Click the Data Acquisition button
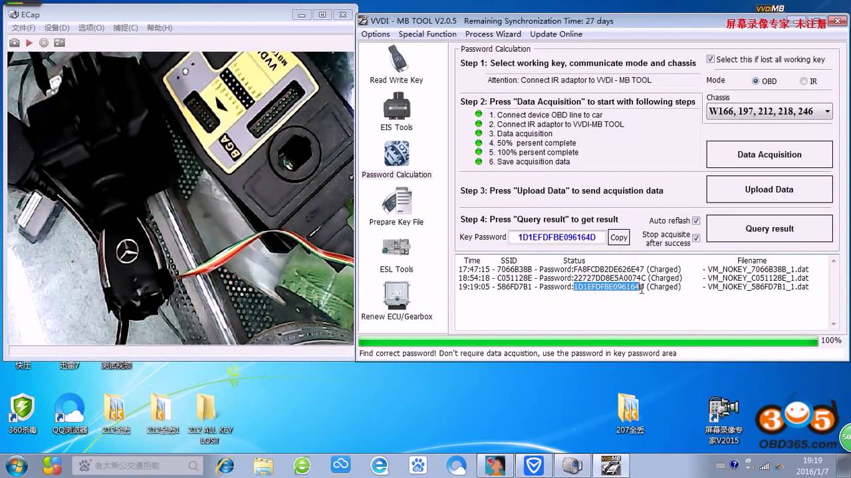Viewport: 851px width, 478px height. 769,154
